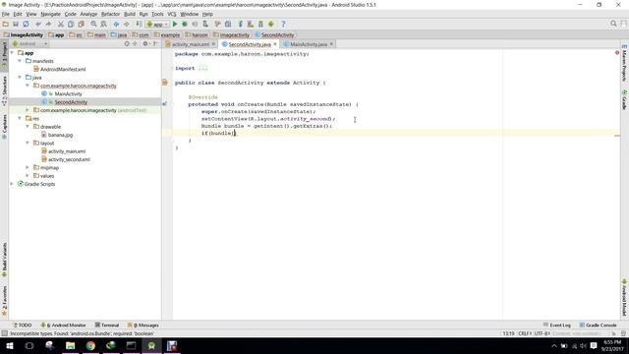
Task: Click the Windows Start button
Action: 10,345
